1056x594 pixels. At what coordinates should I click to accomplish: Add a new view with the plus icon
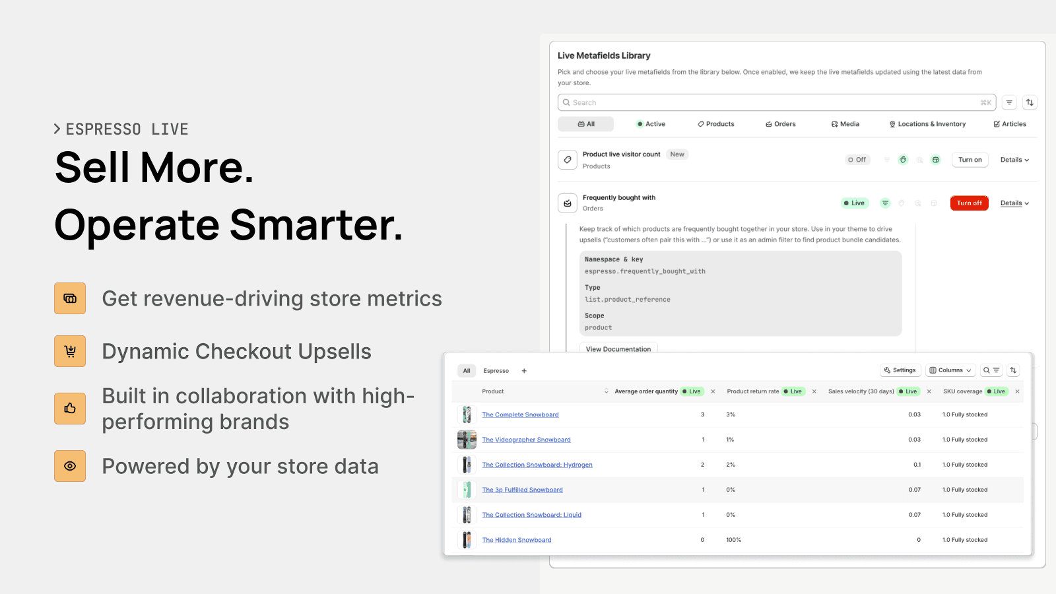tap(524, 371)
